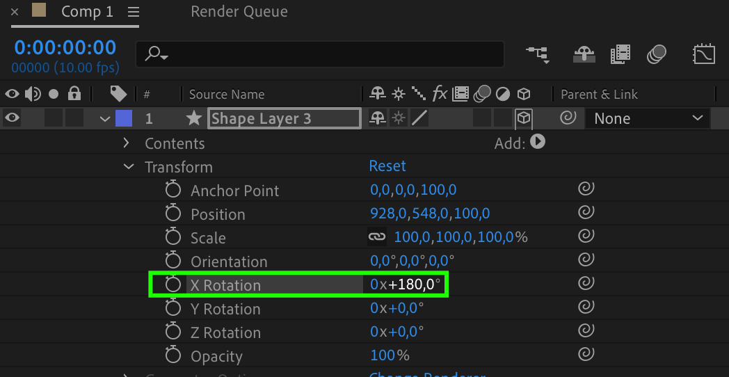Expand the Contents group

click(x=127, y=143)
